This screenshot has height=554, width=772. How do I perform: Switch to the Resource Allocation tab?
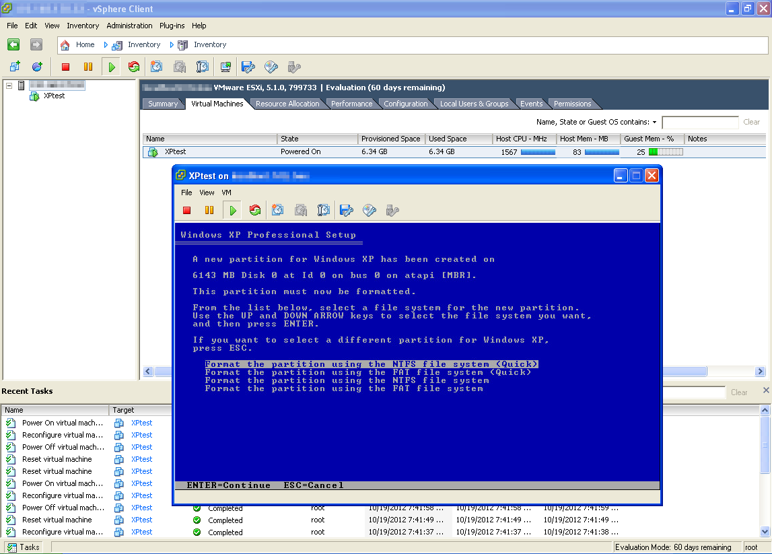pos(287,104)
